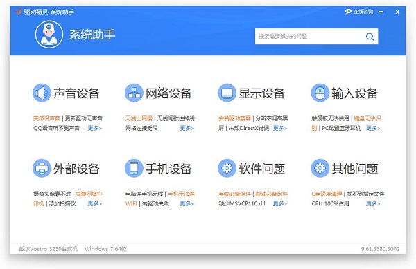Open the 手机设备 phone icon
This screenshot has height=269, width=416.
[x=134, y=168]
